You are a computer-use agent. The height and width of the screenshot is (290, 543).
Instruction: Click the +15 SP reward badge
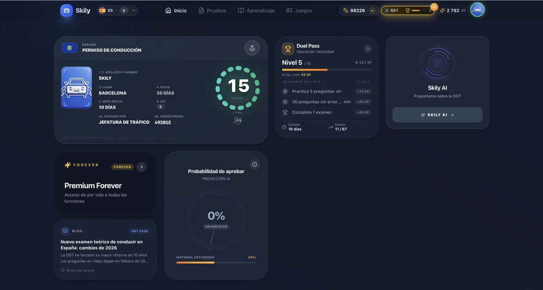click(363, 91)
